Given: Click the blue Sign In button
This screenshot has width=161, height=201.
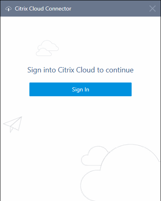Looking at the screenshot, I should coord(80,89).
